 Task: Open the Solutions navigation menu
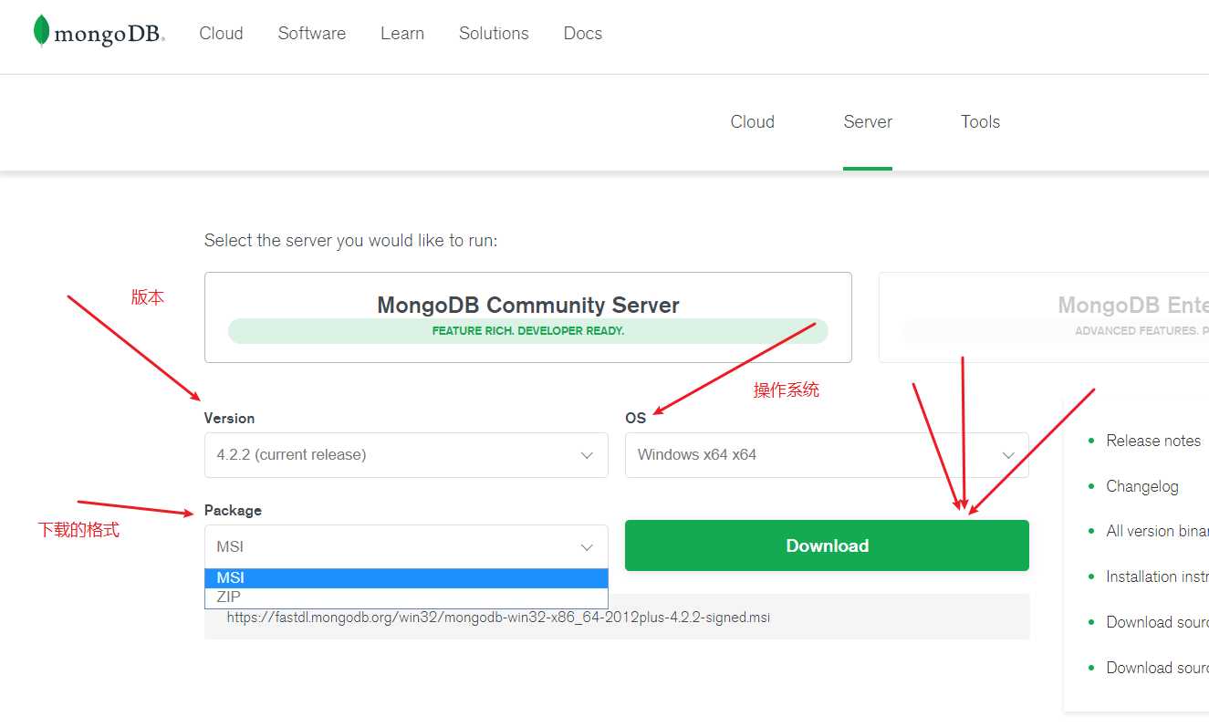[x=494, y=34]
